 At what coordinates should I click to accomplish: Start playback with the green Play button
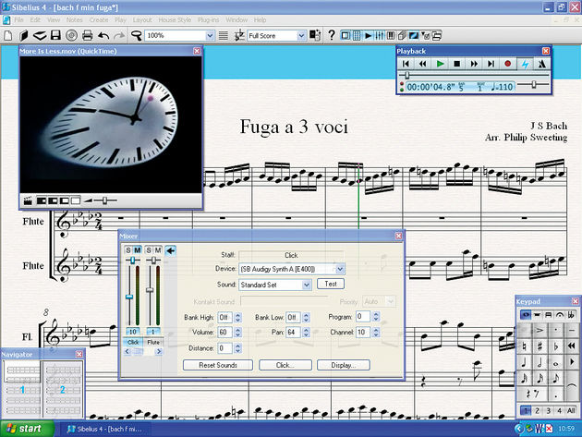click(441, 64)
